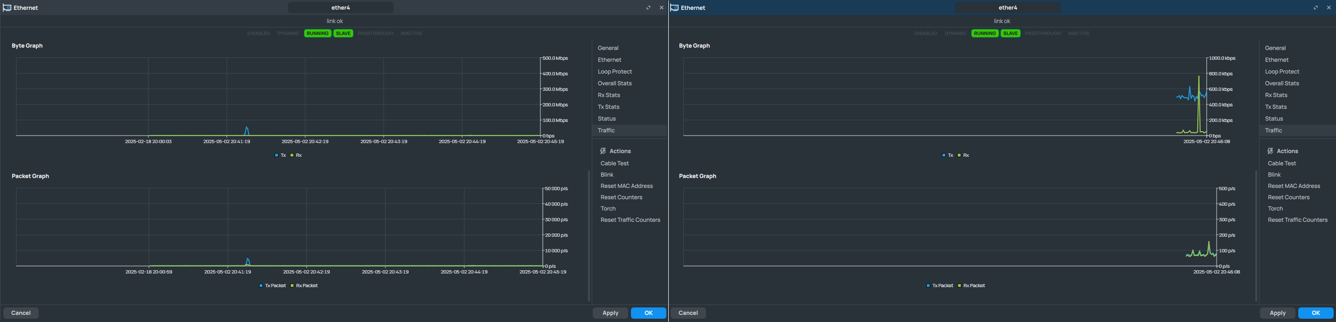Image resolution: width=1336 pixels, height=322 pixels.
Task: Open General tab in right window
Action: pos(1296,48)
